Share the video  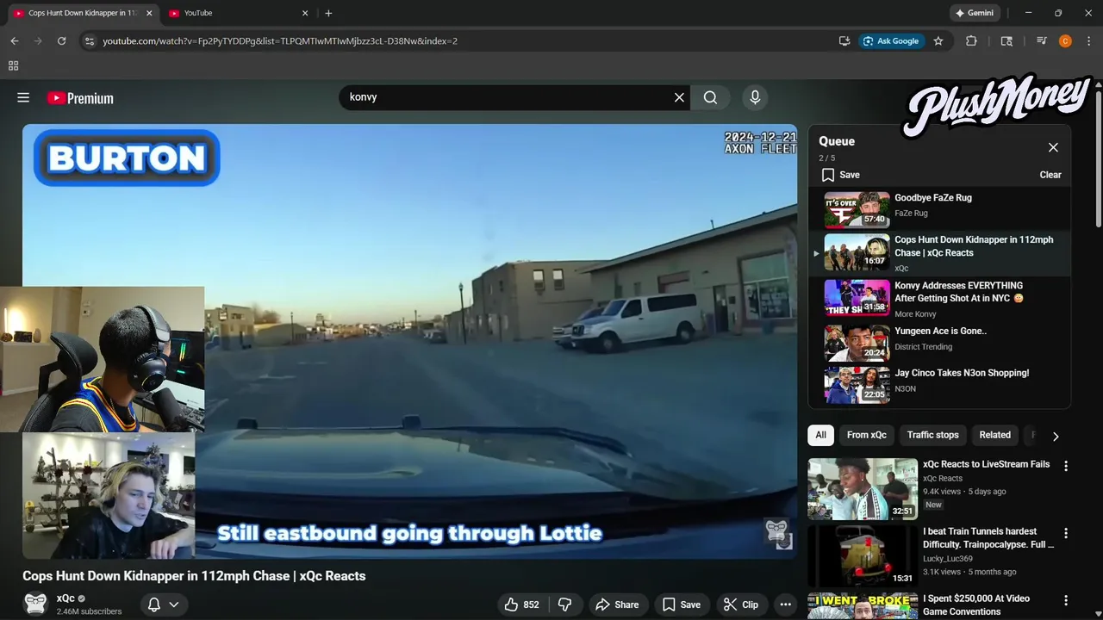(x=617, y=604)
